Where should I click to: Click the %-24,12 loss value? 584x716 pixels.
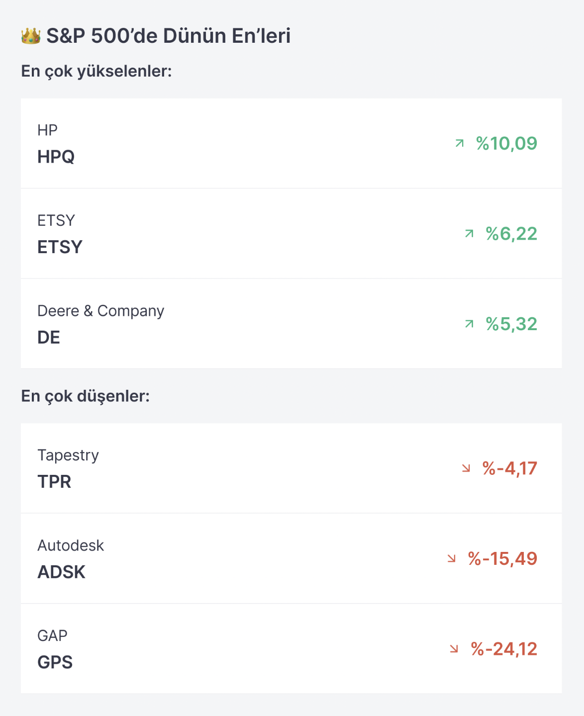pyautogui.click(x=504, y=649)
